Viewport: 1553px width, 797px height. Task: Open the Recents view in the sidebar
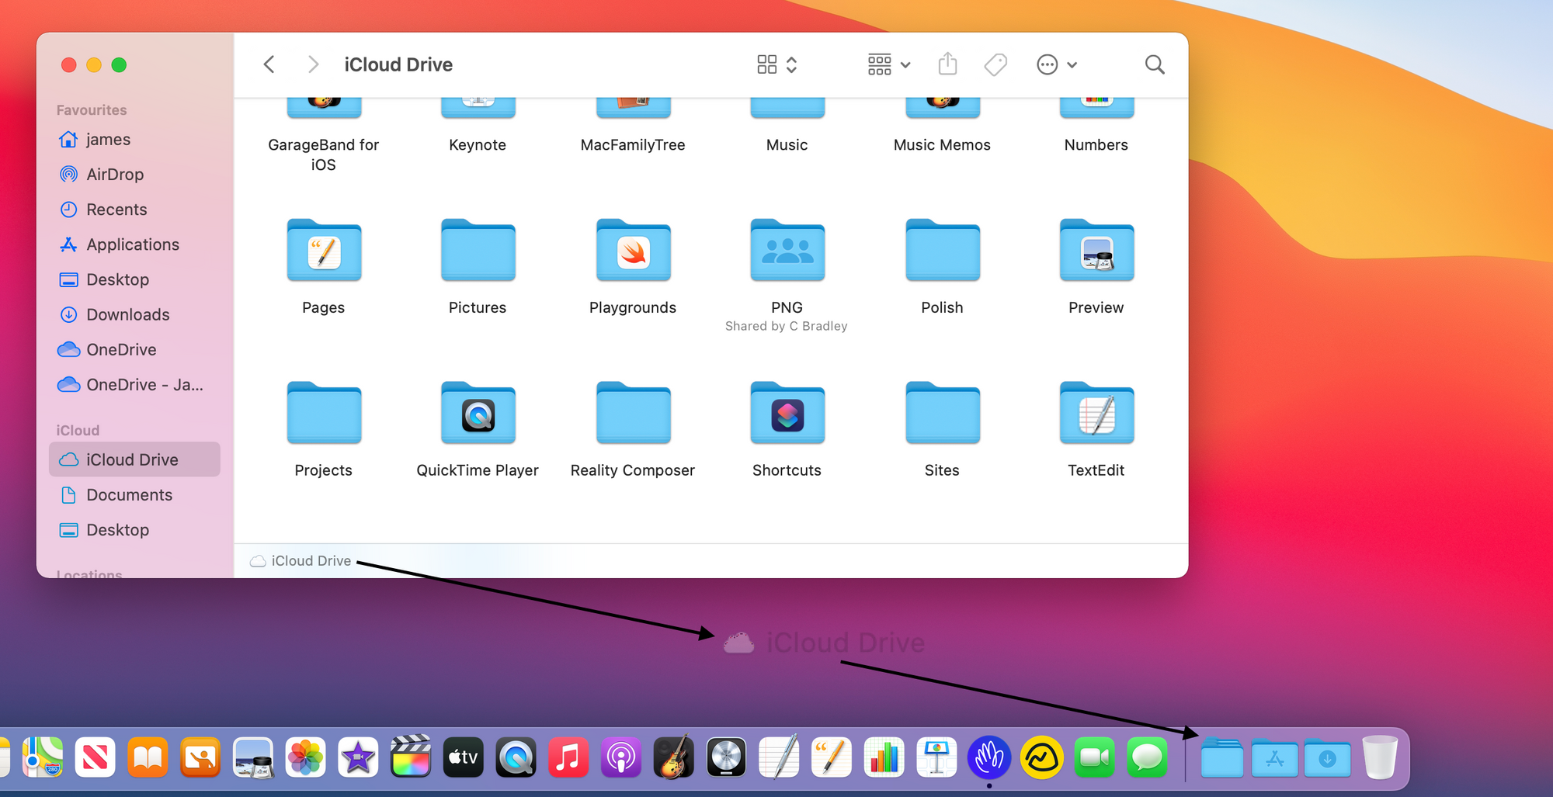tap(116, 209)
